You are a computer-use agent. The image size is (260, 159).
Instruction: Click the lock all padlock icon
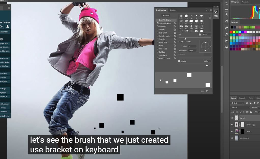pos(251,112)
